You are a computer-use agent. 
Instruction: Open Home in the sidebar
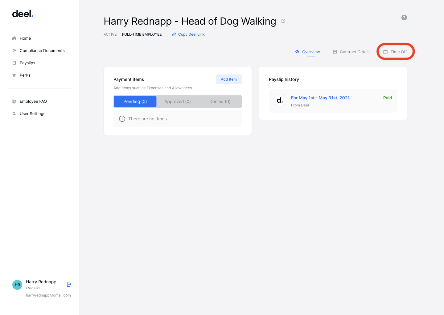[x=25, y=38]
